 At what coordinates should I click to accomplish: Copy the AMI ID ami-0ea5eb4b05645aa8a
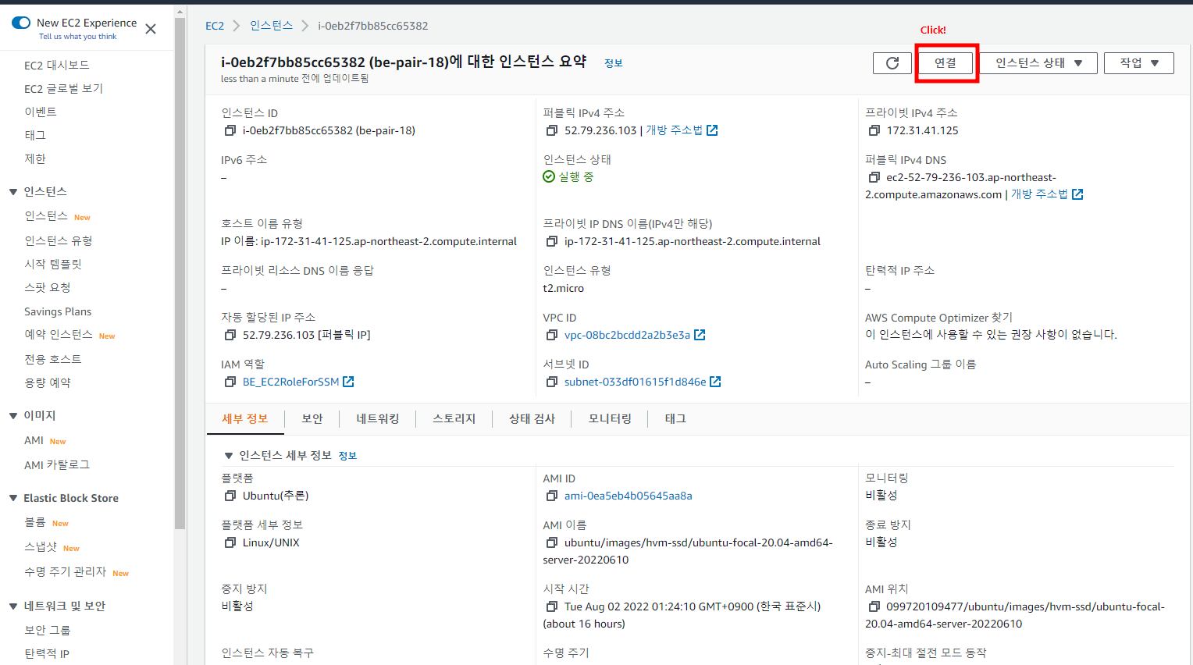[552, 496]
